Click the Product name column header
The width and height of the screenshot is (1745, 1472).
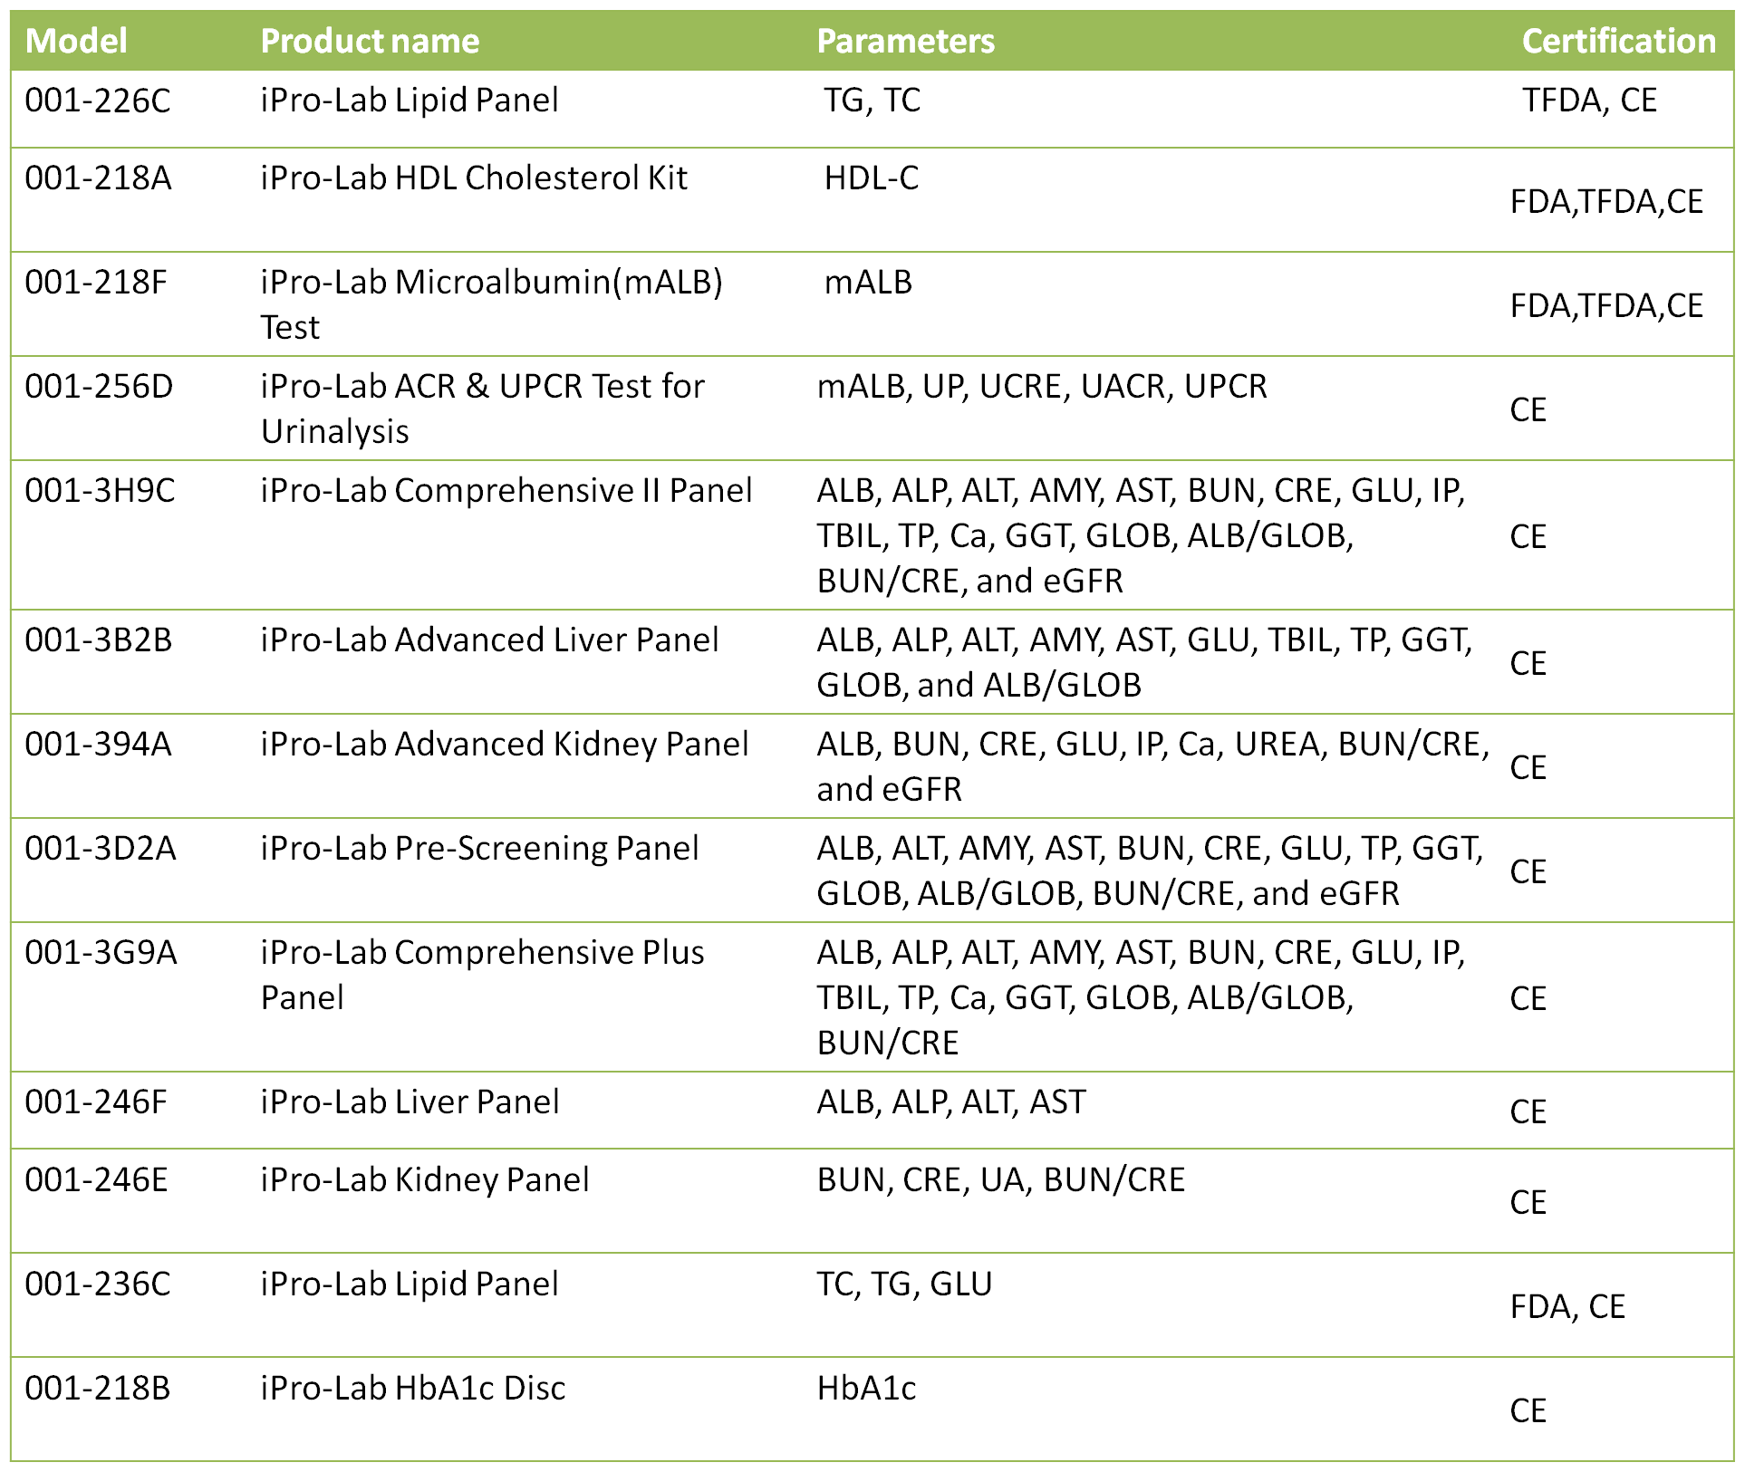(370, 41)
